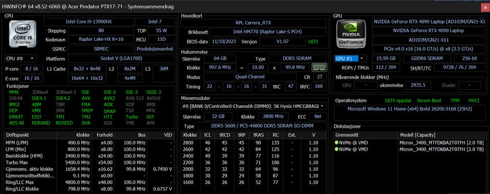Open the GPU #1 selector dropdown
490x194 pixels.
pyautogui.click(x=350, y=59)
